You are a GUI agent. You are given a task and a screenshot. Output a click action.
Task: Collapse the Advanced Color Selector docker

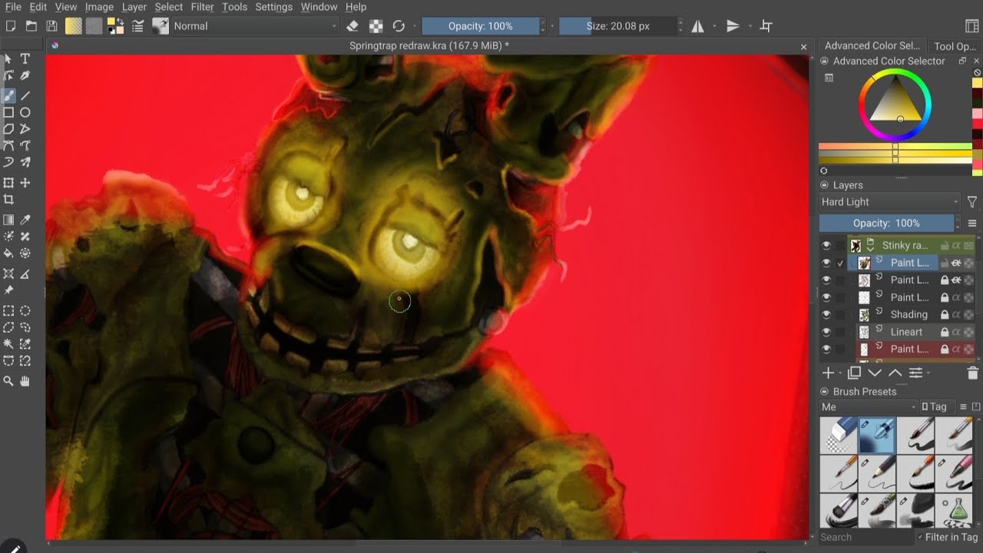point(824,61)
